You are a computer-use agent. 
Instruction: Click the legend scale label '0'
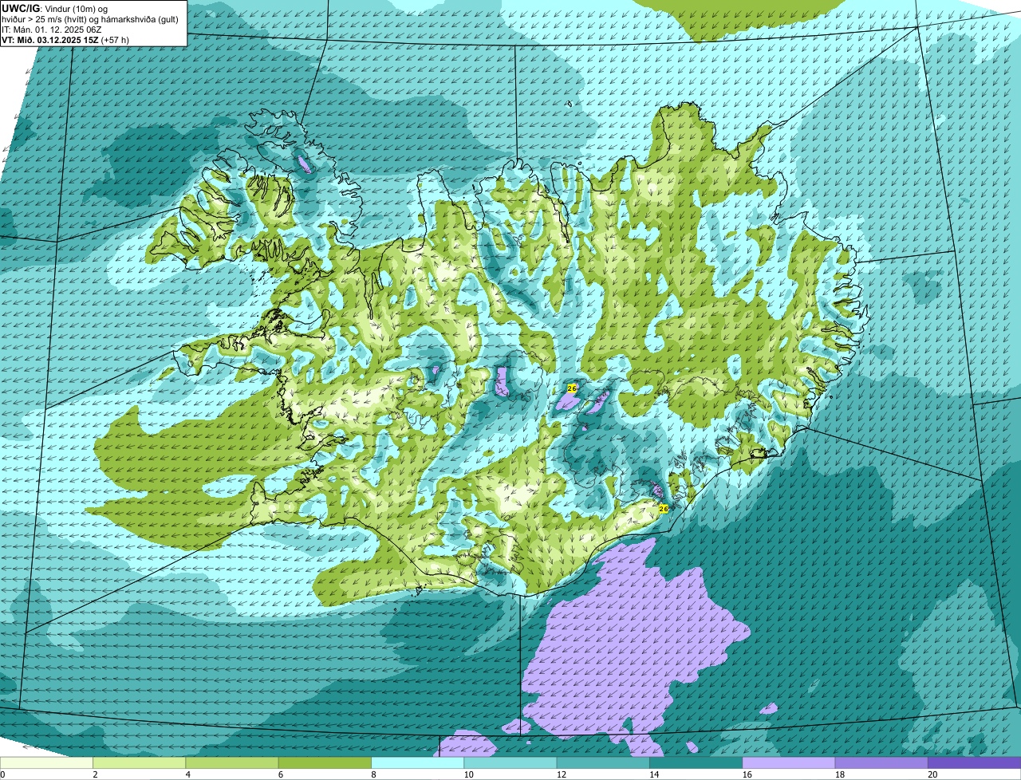(x=2, y=774)
